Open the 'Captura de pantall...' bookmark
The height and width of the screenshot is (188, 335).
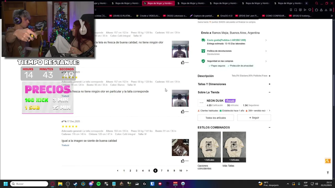coord(202,16)
